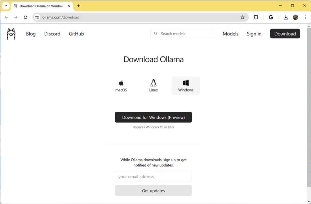Click the 'Download Ollama' heading
This screenshot has height=204, width=311.
pos(153,59)
